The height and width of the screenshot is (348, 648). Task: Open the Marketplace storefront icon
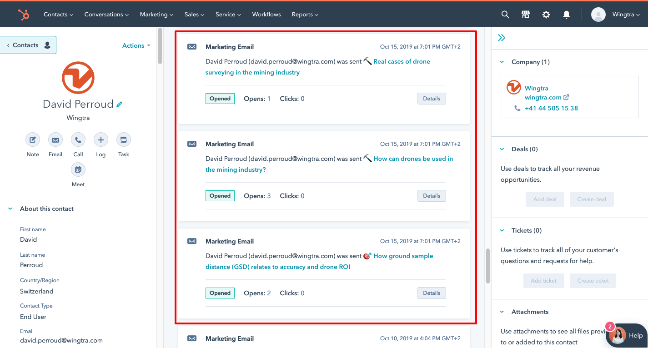click(x=525, y=15)
